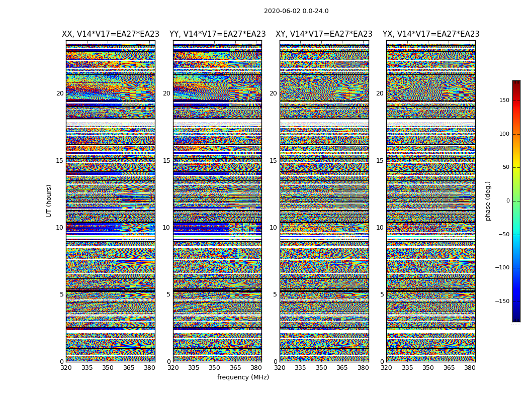The width and height of the screenshot is (528, 402).
Task: Click the '350' frequency tick under XX panel
Action: (x=108, y=368)
